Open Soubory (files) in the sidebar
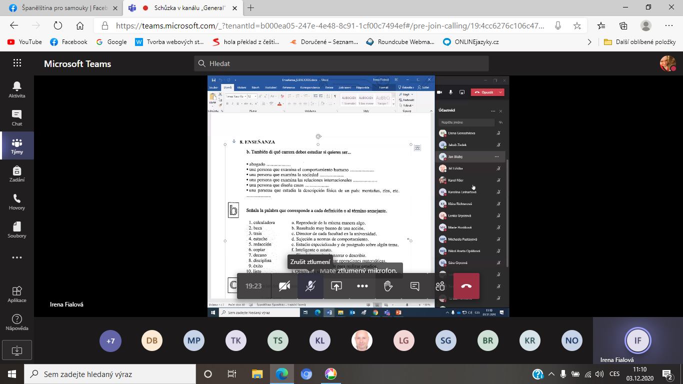The width and height of the screenshot is (683, 384). coord(17,229)
